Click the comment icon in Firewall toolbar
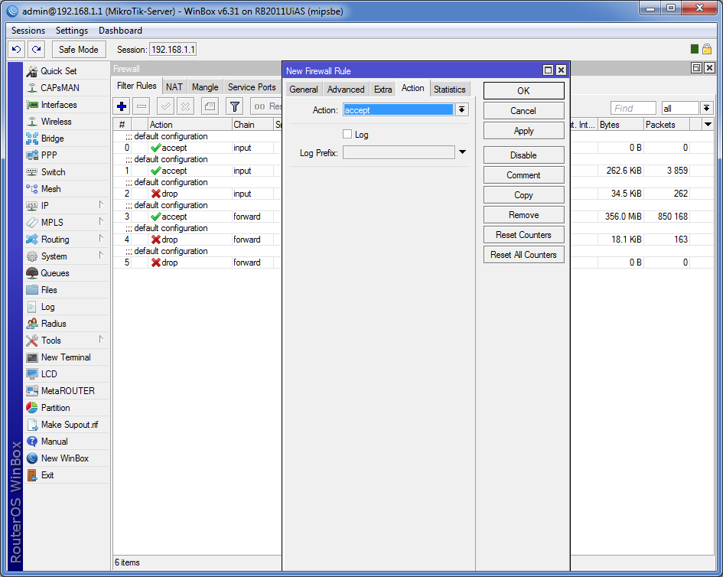 pos(210,106)
